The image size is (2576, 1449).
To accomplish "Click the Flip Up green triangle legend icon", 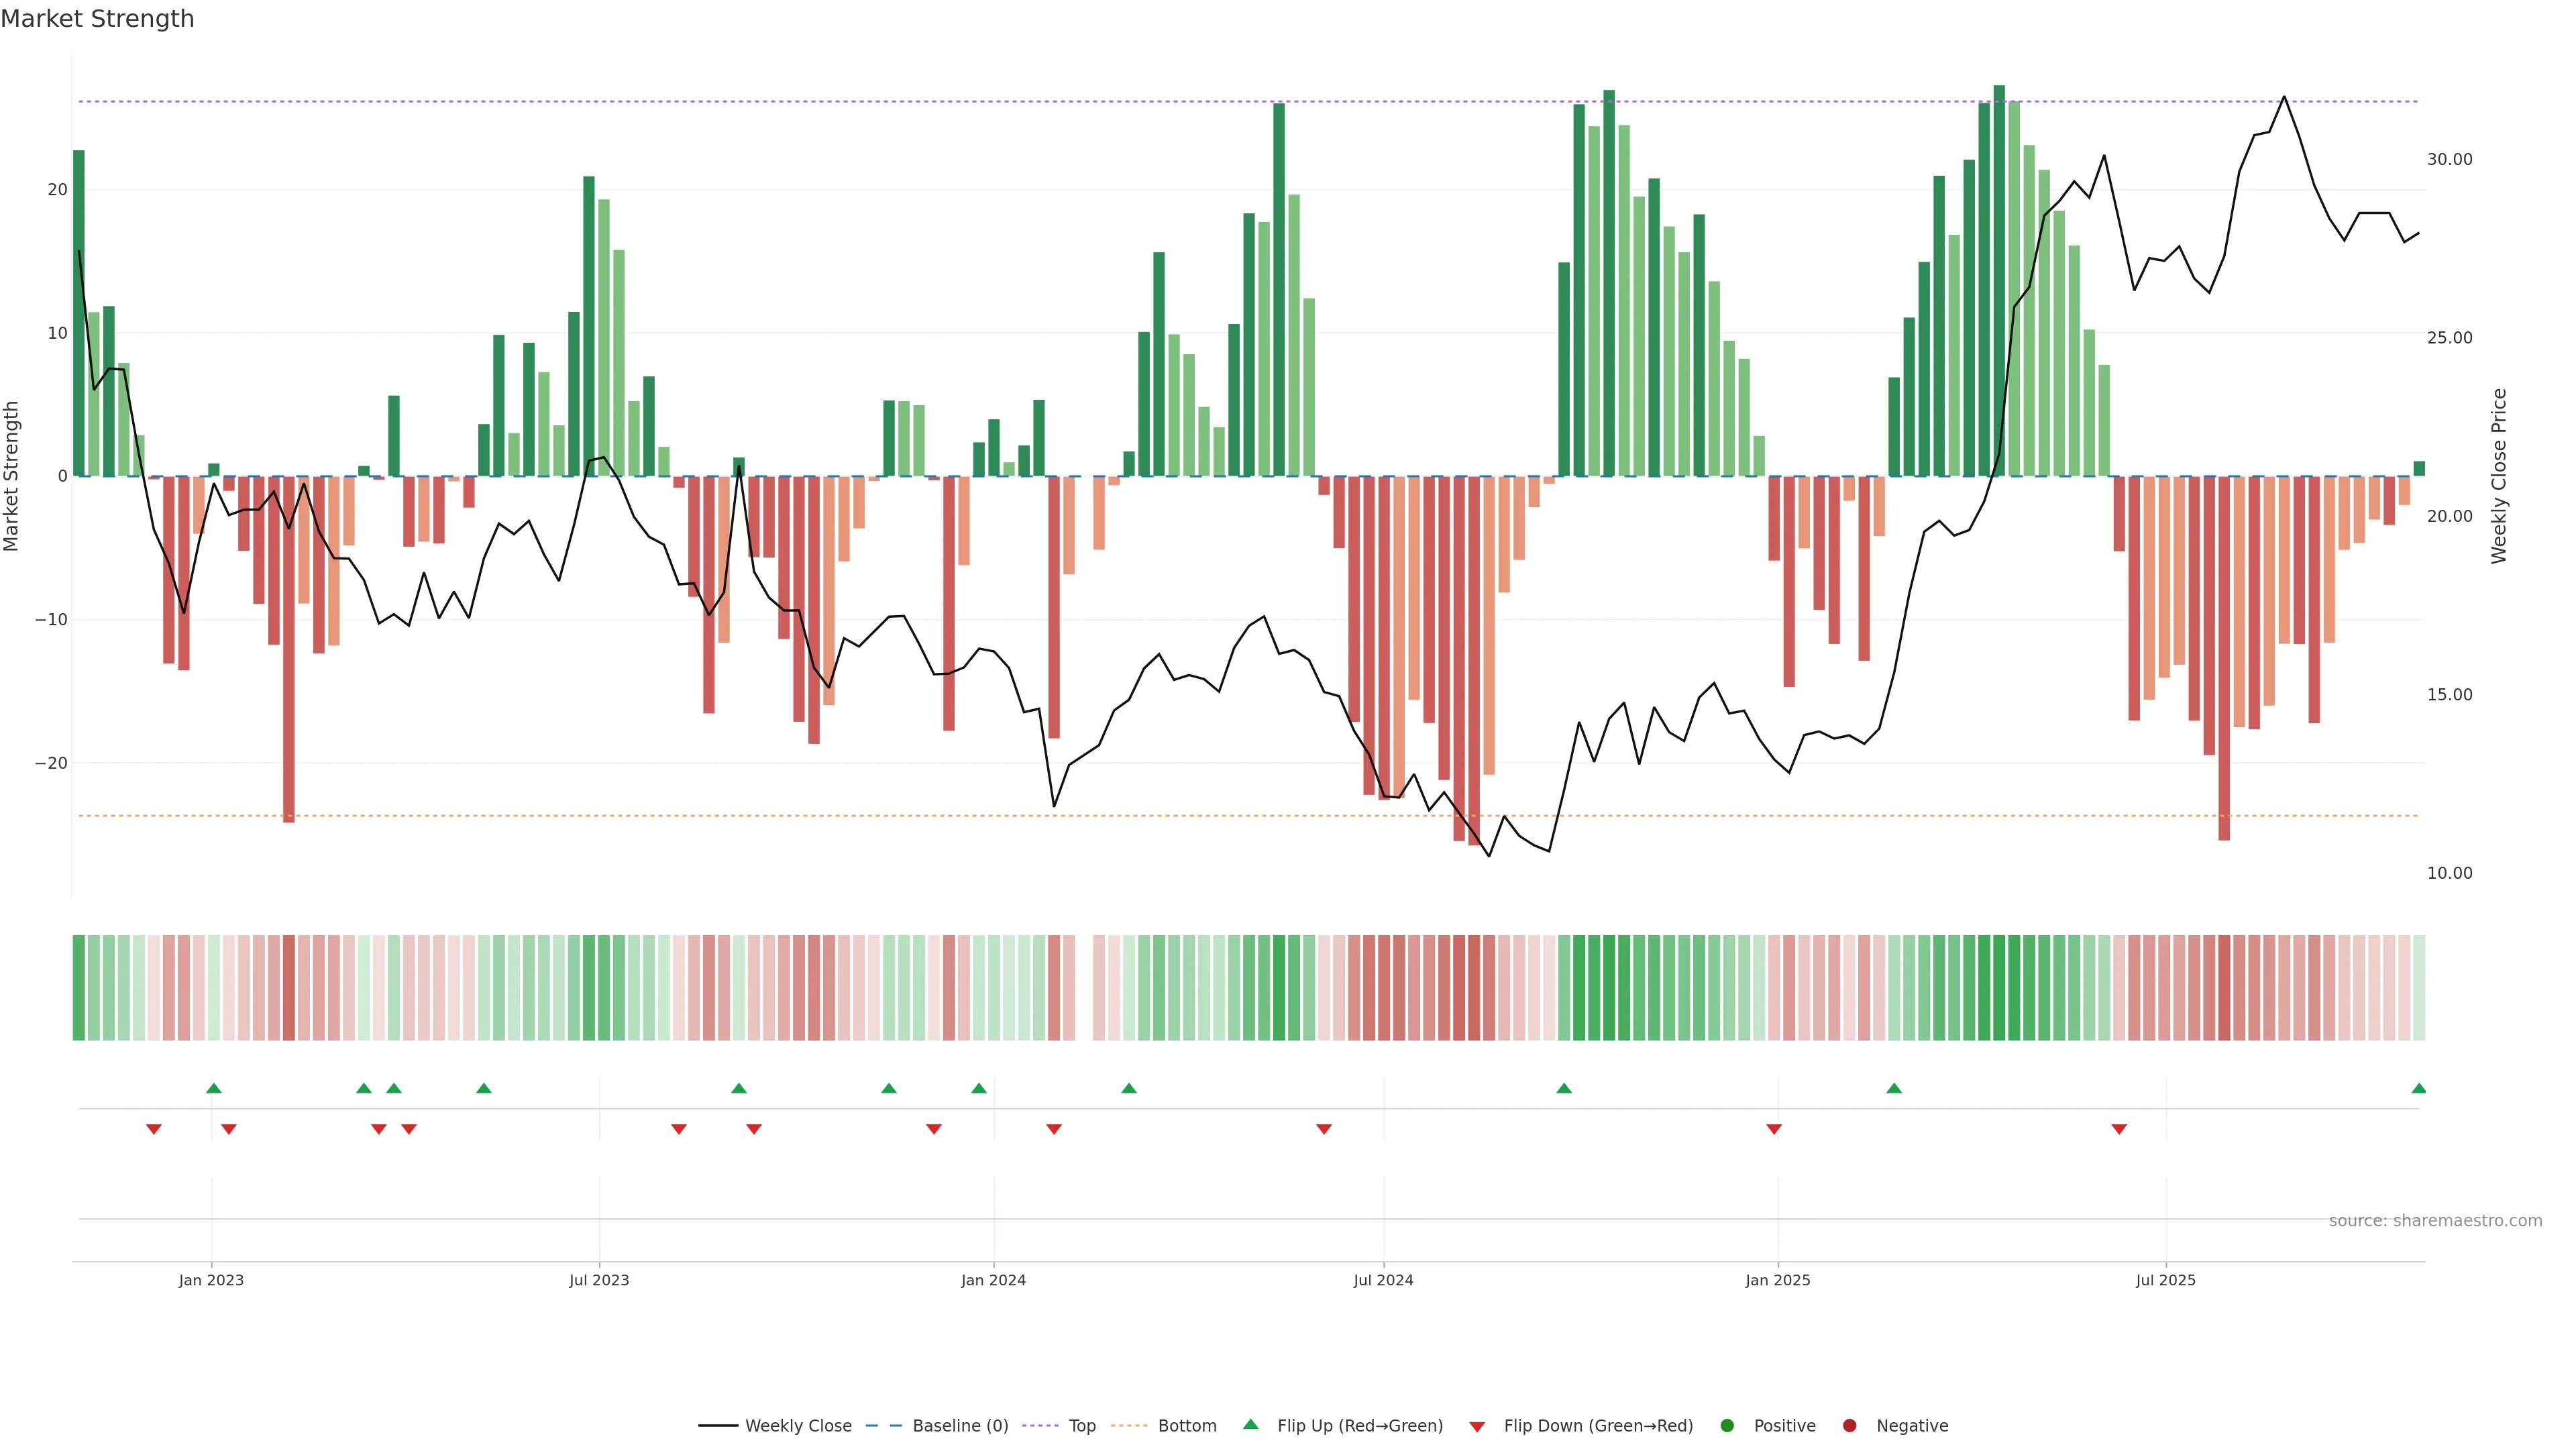I will (x=1250, y=1425).
